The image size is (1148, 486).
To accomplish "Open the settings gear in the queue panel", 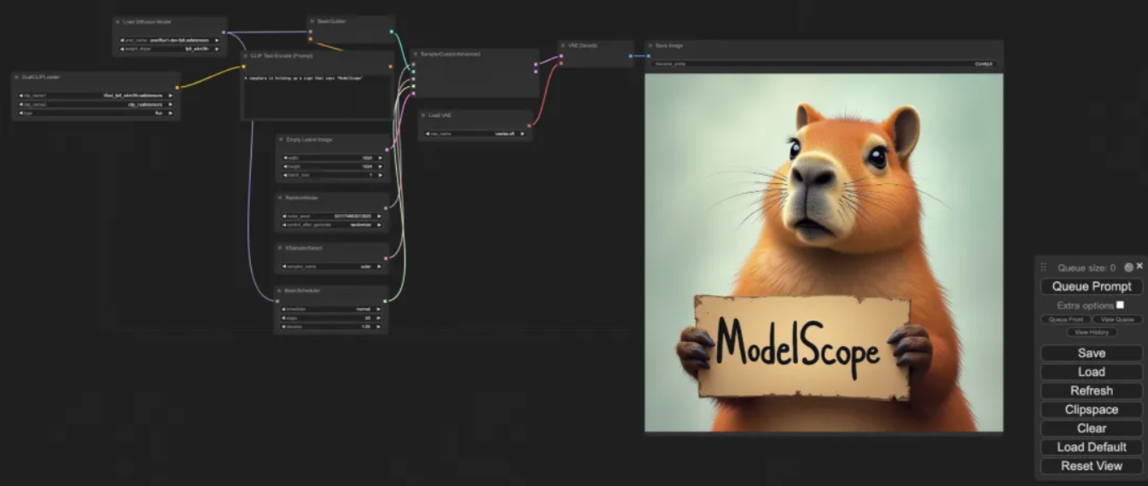I will tap(1128, 267).
